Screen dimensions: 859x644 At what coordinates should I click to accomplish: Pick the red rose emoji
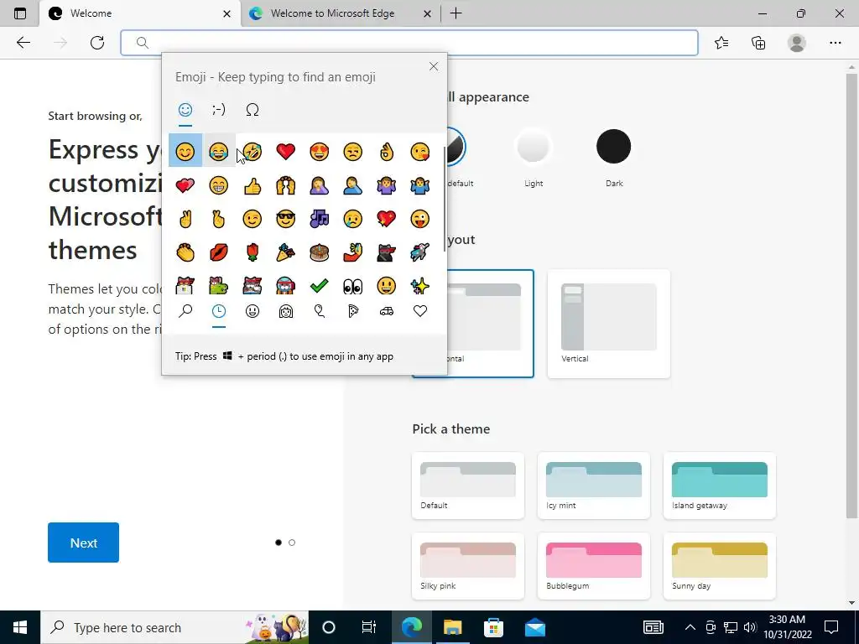(x=252, y=252)
